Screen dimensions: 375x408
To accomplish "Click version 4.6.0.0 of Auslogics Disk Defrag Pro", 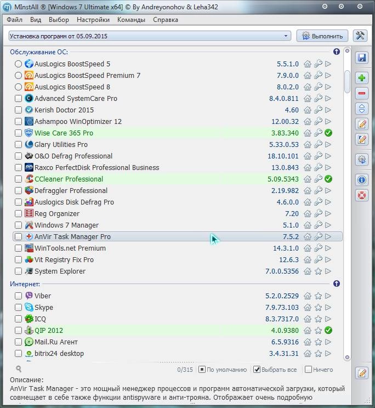I will point(288,202).
